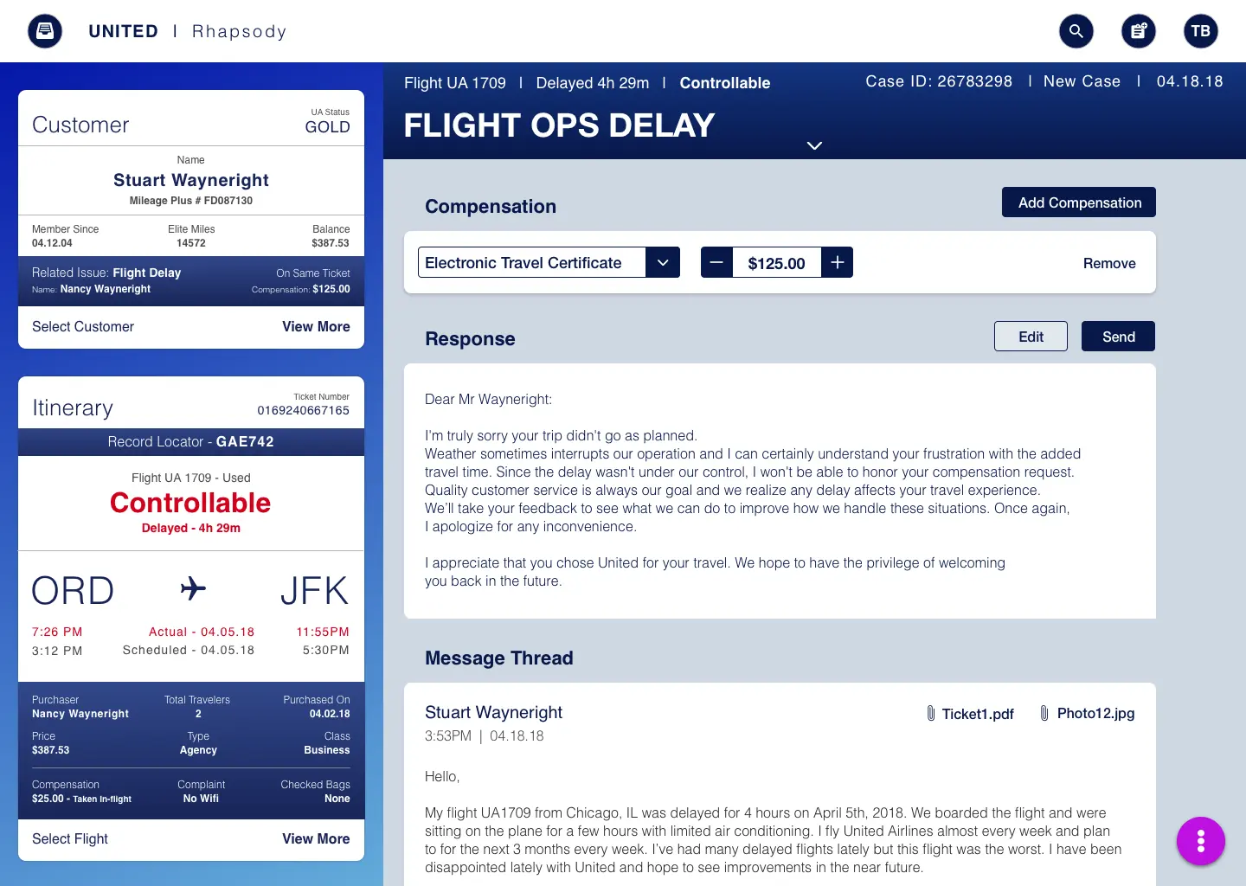The width and height of the screenshot is (1246, 886).
Task: Open the Ticket1.pdf attachment
Action: point(978,713)
